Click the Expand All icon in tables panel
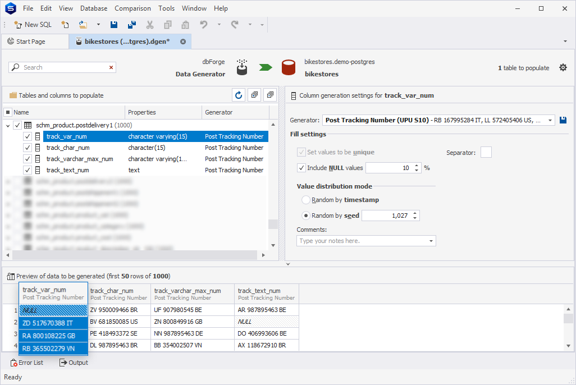This screenshot has height=385, width=576. coord(254,95)
